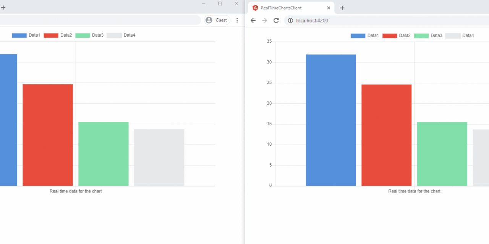Screen dimensions: 489x244
Task: Click the blue Data1 bar in right chart
Action: (331, 120)
